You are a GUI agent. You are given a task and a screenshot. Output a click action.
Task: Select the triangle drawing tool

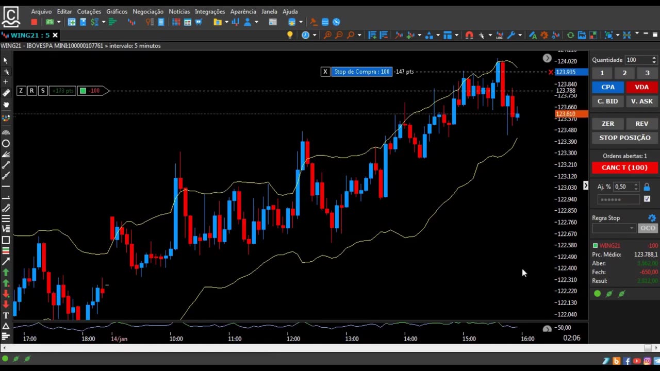click(6, 326)
